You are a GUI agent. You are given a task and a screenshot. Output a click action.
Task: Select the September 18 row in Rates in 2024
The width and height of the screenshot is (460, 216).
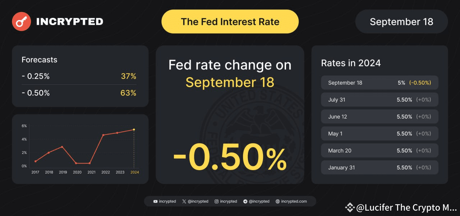point(379,83)
